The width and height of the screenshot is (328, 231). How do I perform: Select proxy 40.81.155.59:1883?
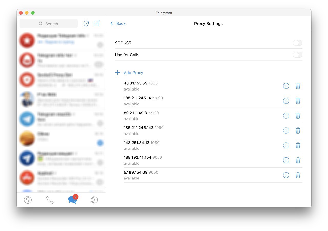tap(213, 86)
